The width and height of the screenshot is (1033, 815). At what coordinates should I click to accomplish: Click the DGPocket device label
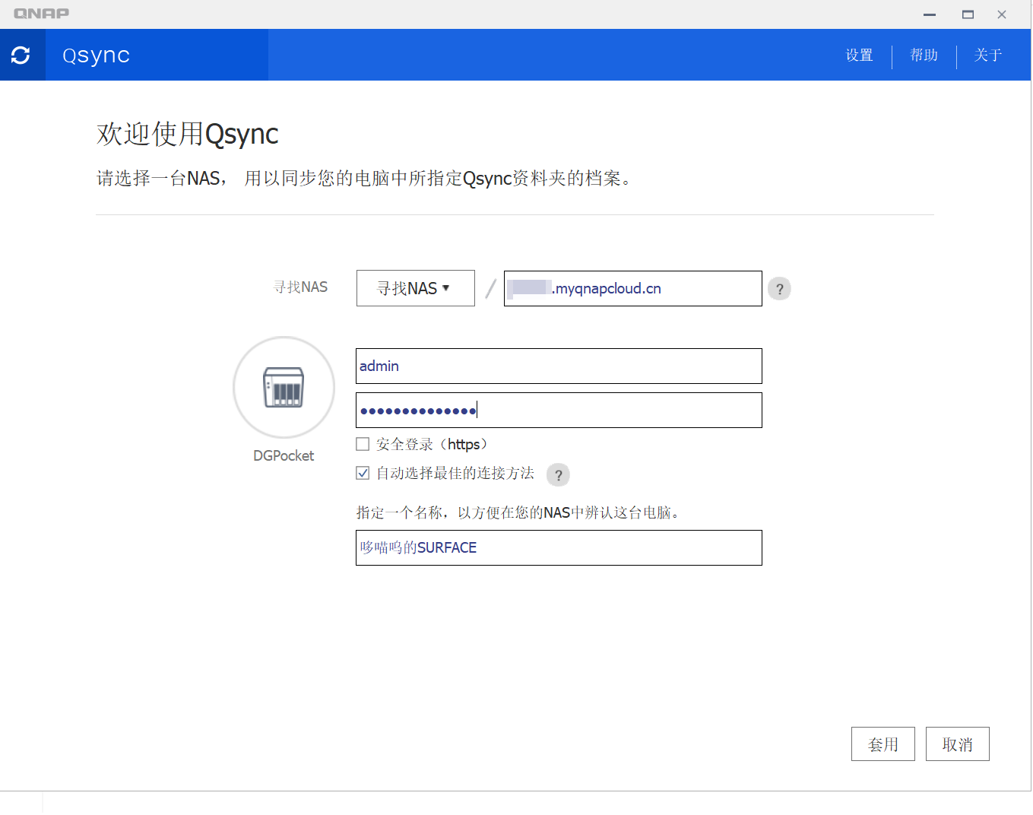pyautogui.click(x=284, y=455)
